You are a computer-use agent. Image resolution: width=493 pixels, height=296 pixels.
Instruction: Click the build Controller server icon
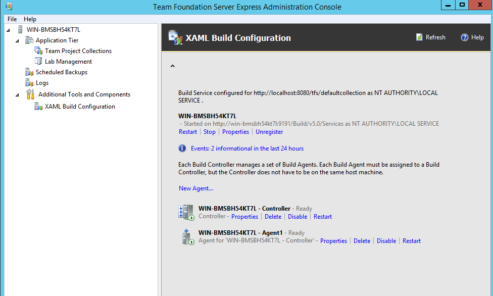(x=186, y=212)
